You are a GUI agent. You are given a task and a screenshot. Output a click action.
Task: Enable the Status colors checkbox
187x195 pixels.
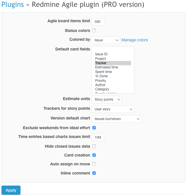94,31
